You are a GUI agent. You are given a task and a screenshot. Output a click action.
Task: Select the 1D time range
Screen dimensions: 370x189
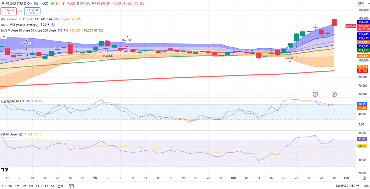pos(4,186)
